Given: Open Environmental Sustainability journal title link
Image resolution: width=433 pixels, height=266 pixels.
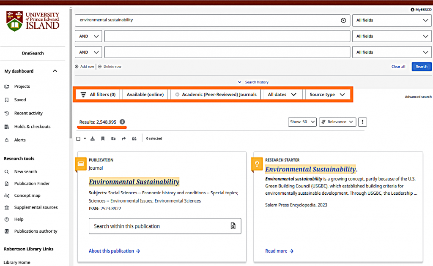Looking at the screenshot, I should (134, 182).
